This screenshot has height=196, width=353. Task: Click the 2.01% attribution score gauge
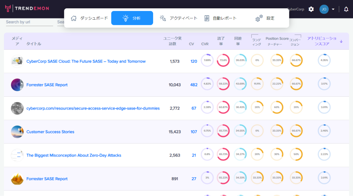[324, 178]
